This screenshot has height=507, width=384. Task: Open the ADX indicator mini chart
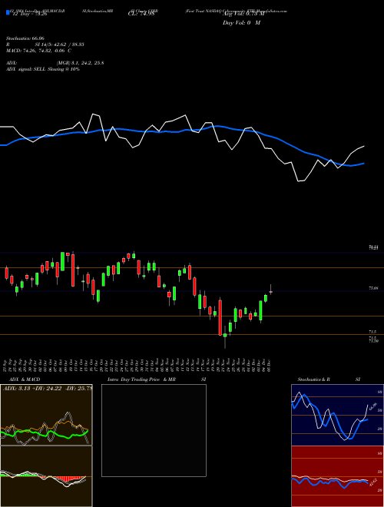[46, 415]
